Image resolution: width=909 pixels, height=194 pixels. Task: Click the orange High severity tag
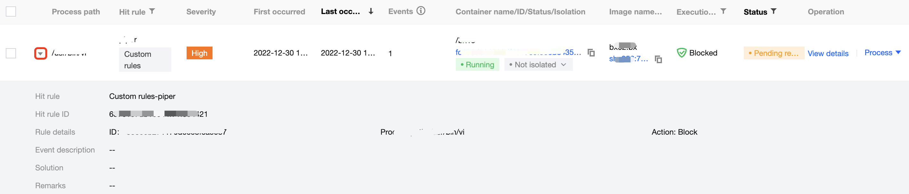(199, 53)
